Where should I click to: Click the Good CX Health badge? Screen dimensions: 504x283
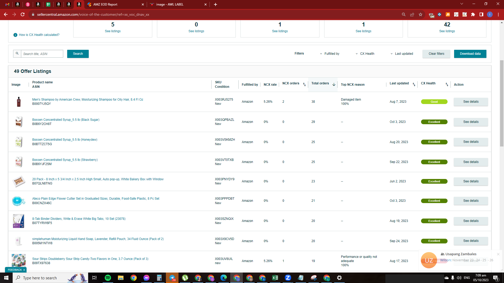(x=434, y=102)
